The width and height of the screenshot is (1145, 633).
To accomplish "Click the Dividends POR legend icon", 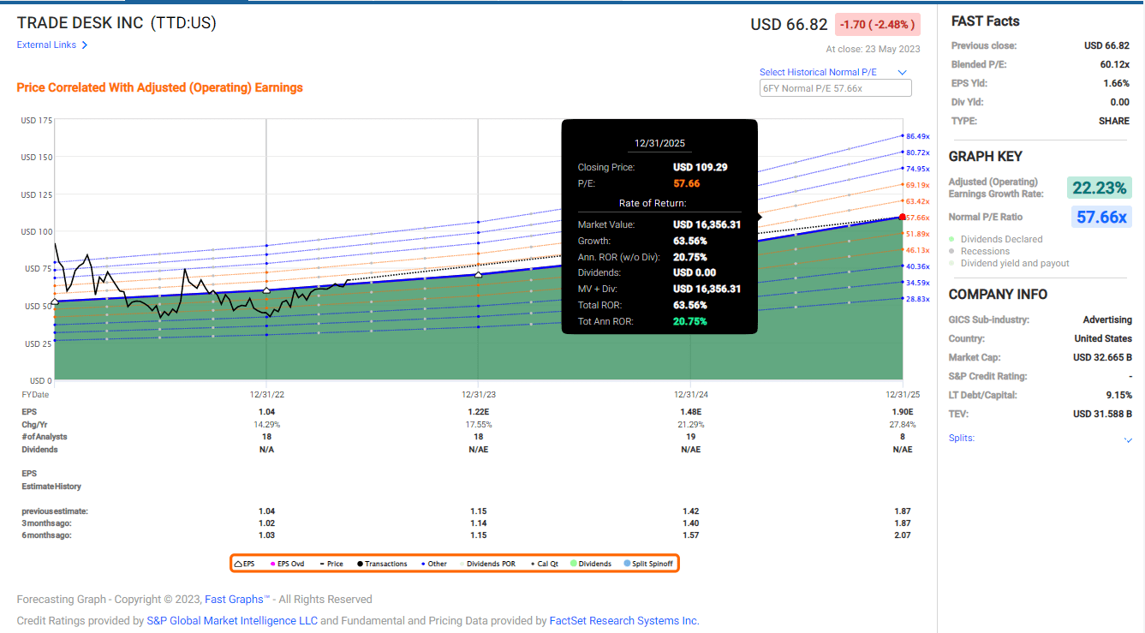I will click(x=462, y=563).
